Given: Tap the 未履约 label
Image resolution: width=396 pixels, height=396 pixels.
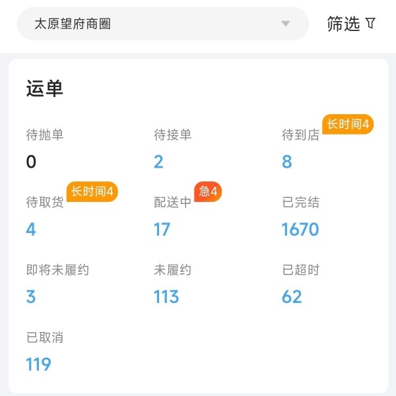Looking at the screenshot, I should 173,270.
